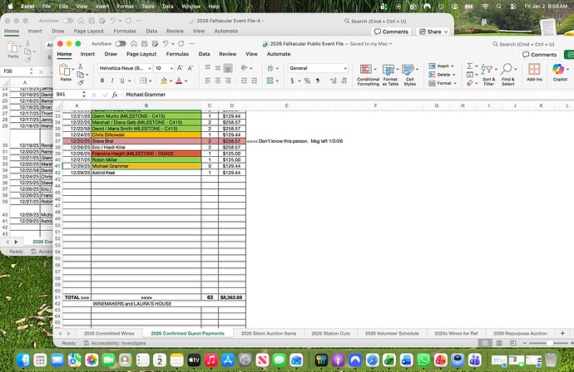This screenshot has height=372, width=574.
Task: Toggle Underline formatting
Action: tap(122, 81)
